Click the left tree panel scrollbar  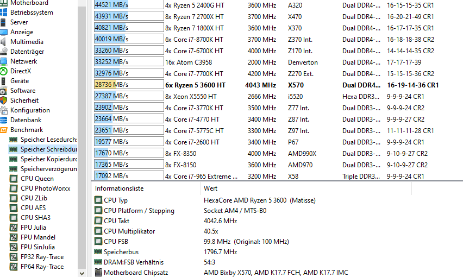click(x=82, y=136)
